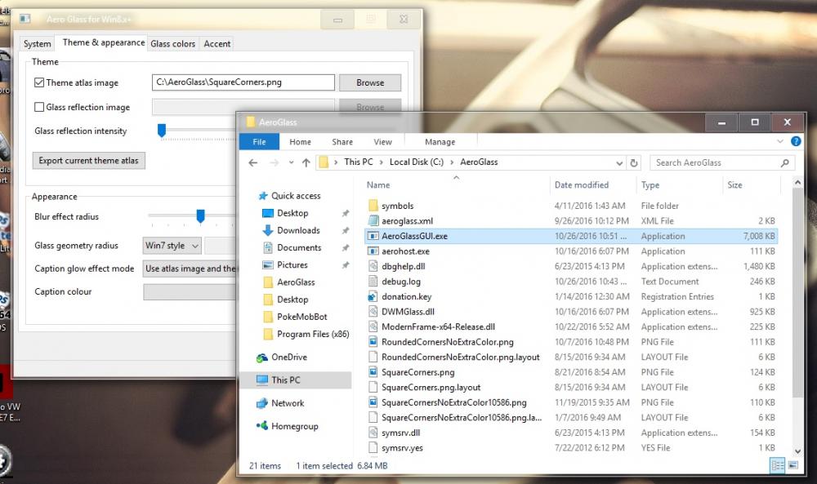Switch to large icons view button

pyautogui.click(x=793, y=465)
